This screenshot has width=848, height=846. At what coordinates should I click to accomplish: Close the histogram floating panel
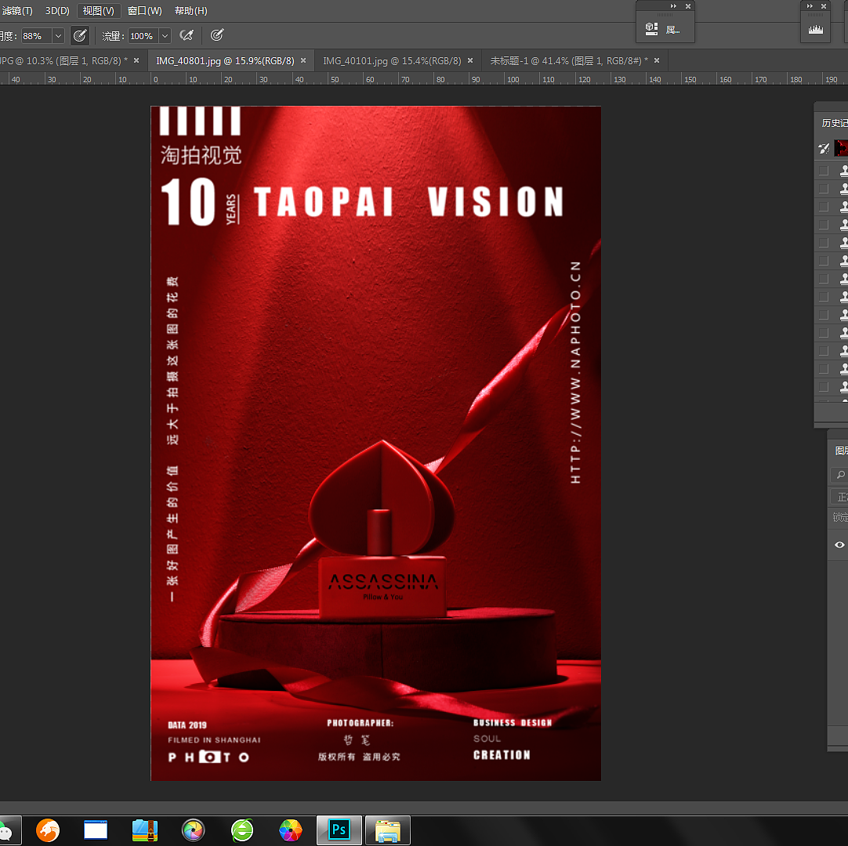(824, 6)
